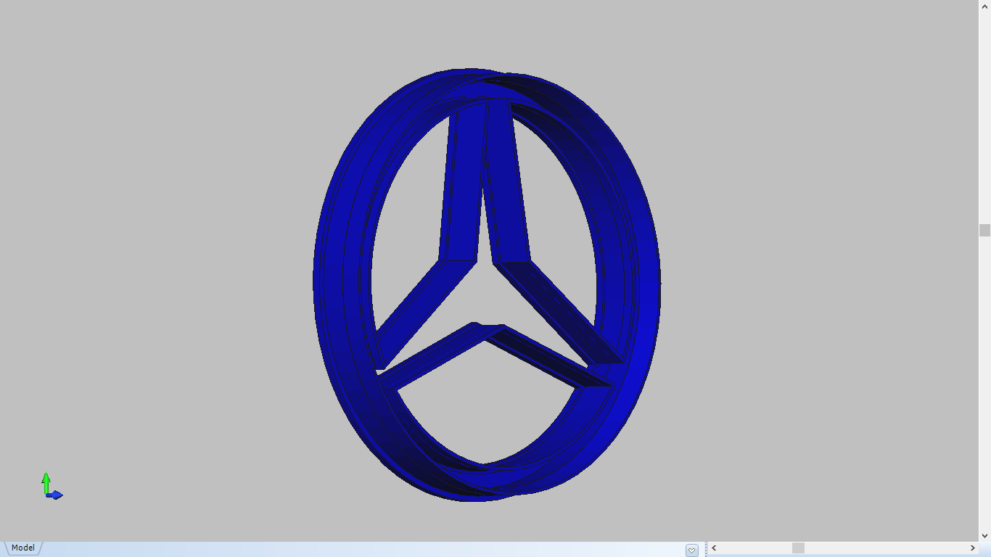Click the horizontal scrollbar thumb
991x557 pixels.
coord(798,548)
